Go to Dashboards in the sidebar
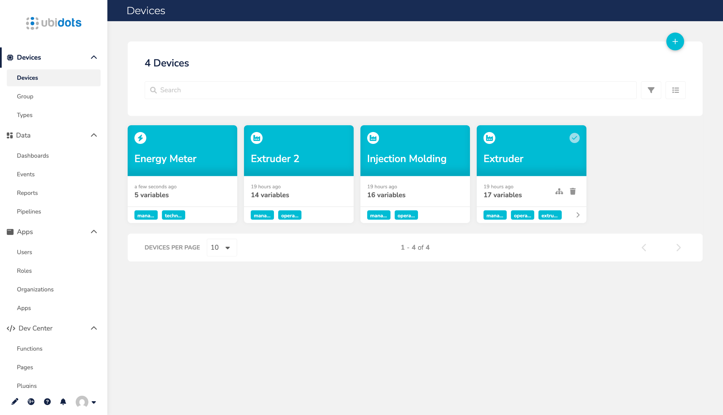 33,155
